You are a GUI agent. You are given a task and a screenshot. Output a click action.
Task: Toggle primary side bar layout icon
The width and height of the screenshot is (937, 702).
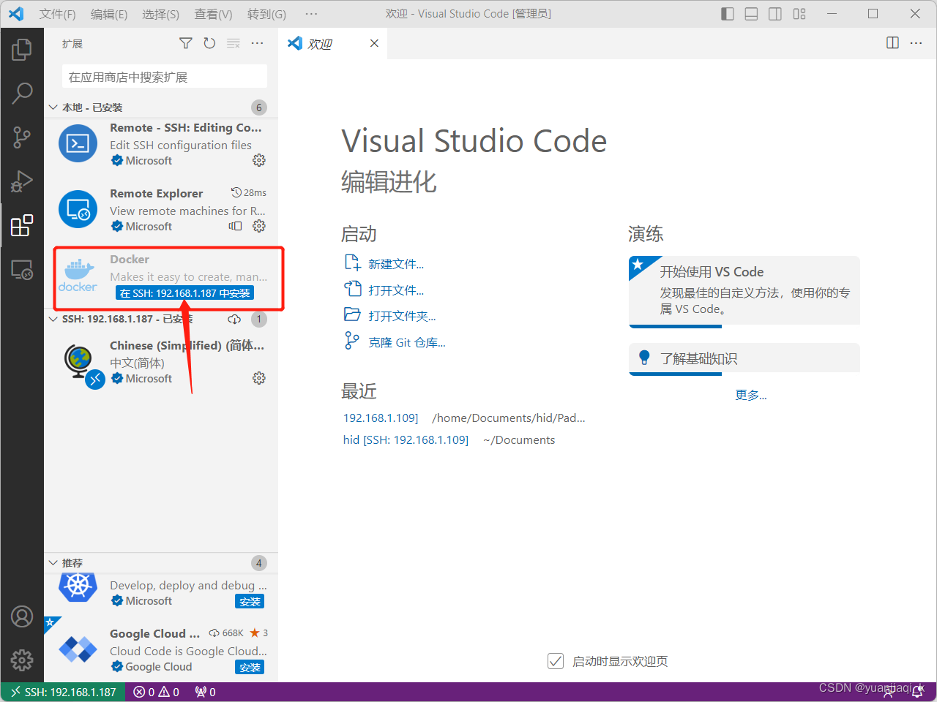click(728, 14)
